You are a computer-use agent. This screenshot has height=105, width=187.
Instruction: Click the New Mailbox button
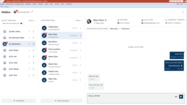(19, 101)
